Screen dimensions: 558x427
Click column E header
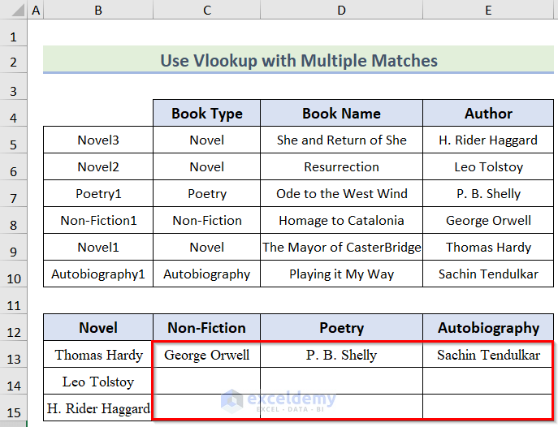488,11
